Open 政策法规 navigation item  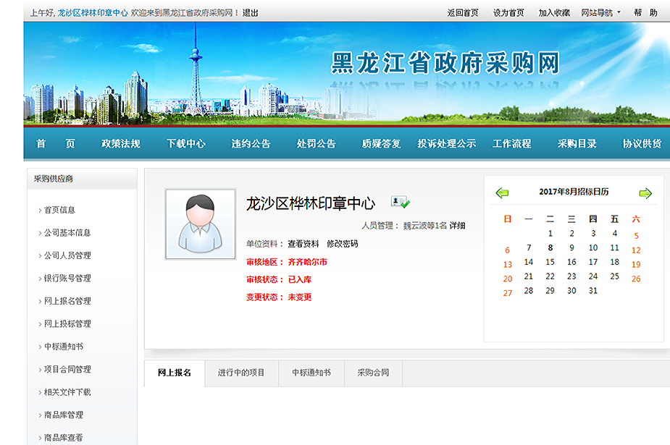click(x=120, y=143)
